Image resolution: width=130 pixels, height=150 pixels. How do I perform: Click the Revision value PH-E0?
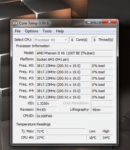pyautogui.click(x=47, y=110)
